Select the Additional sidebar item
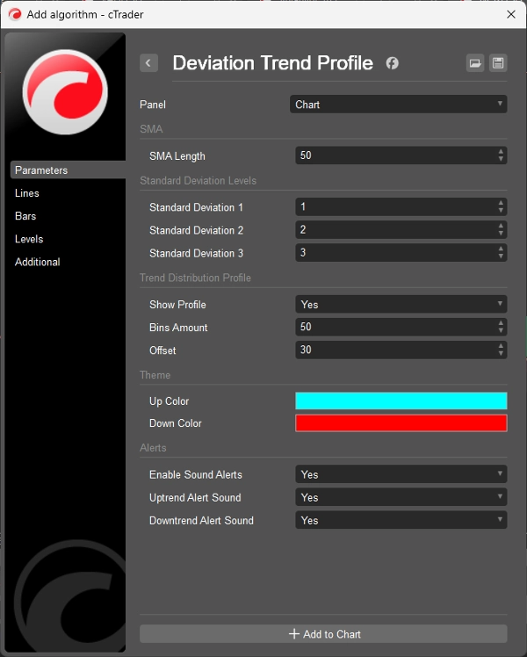Viewport: 527px width, 657px height. (x=38, y=262)
